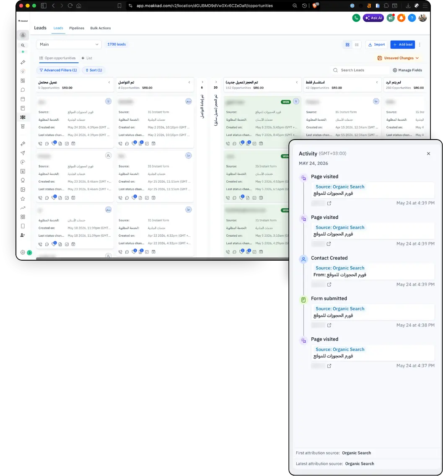This screenshot has height=476, width=443.
Task: Click the green phone dialer icon
Action: point(356,18)
